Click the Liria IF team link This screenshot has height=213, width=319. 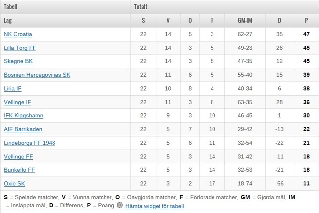click(12, 89)
